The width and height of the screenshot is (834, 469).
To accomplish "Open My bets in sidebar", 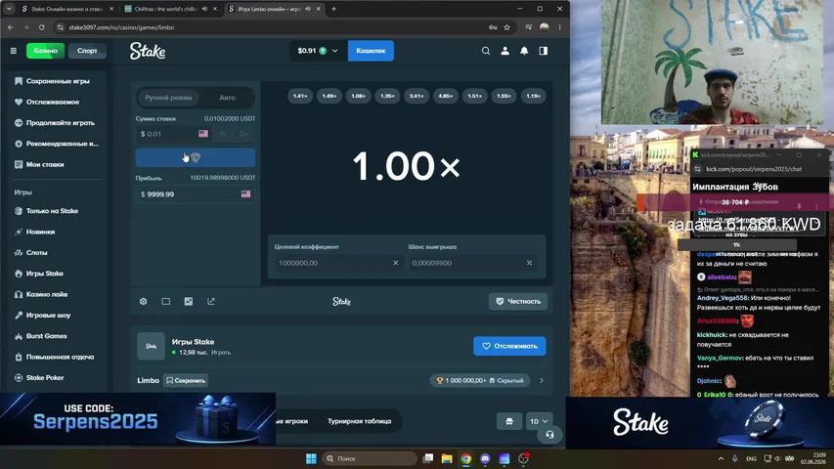I will pyautogui.click(x=45, y=165).
